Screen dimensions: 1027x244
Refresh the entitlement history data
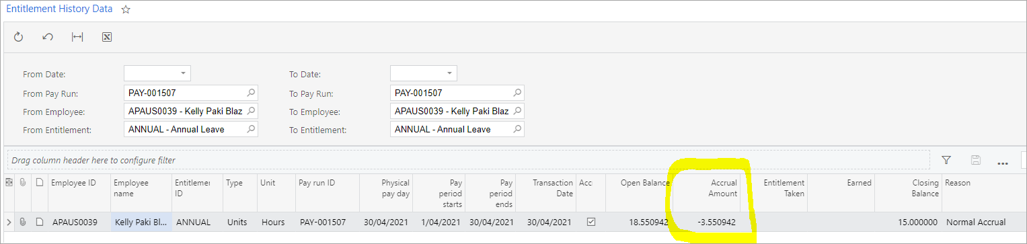point(19,37)
